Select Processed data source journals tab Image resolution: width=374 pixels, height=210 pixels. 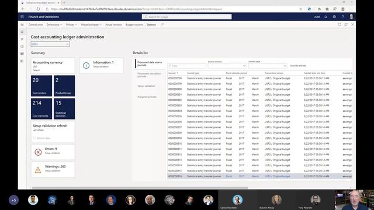[150, 64]
